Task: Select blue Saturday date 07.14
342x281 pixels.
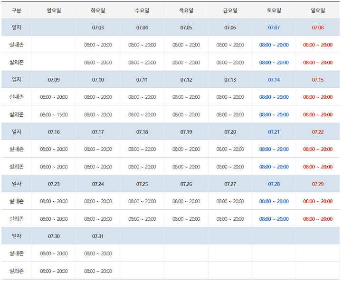Action: (274, 80)
